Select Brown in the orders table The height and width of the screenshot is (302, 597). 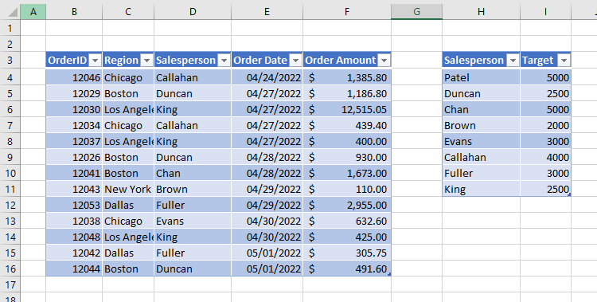pyautogui.click(x=193, y=189)
